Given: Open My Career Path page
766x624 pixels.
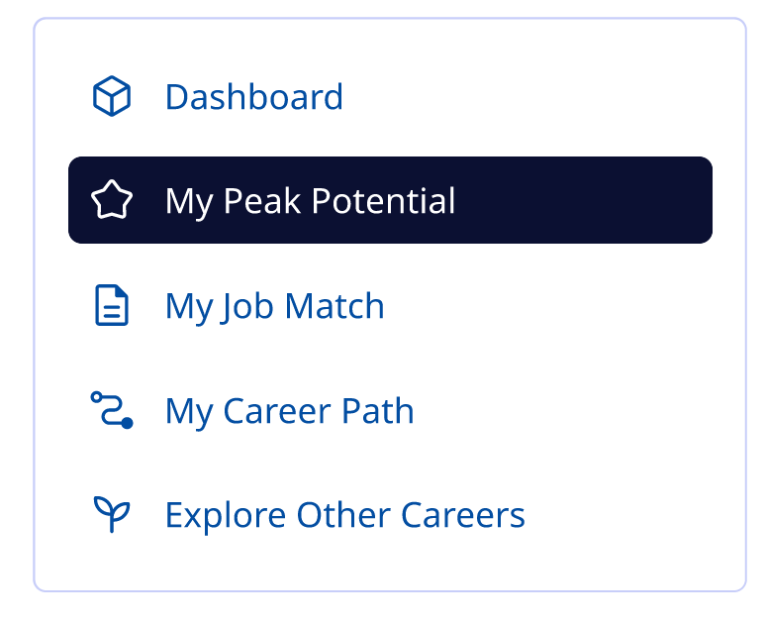Looking at the screenshot, I should point(289,410).
